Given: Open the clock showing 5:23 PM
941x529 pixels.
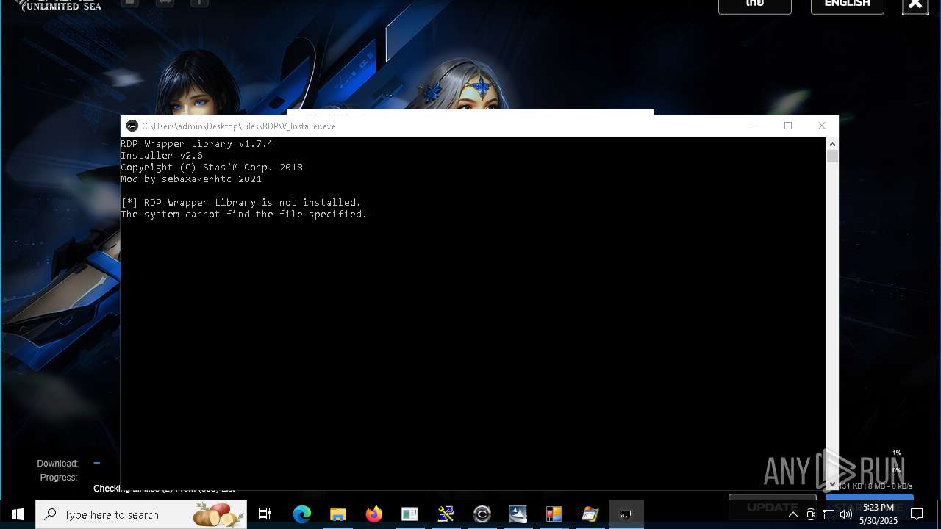Looking at the screenshot, I should (x=879, y=514).
